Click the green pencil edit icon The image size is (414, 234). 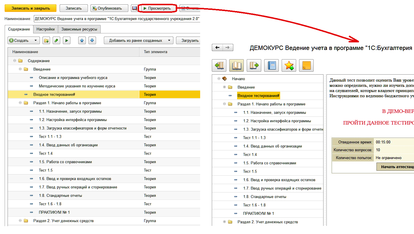(56, 41)
